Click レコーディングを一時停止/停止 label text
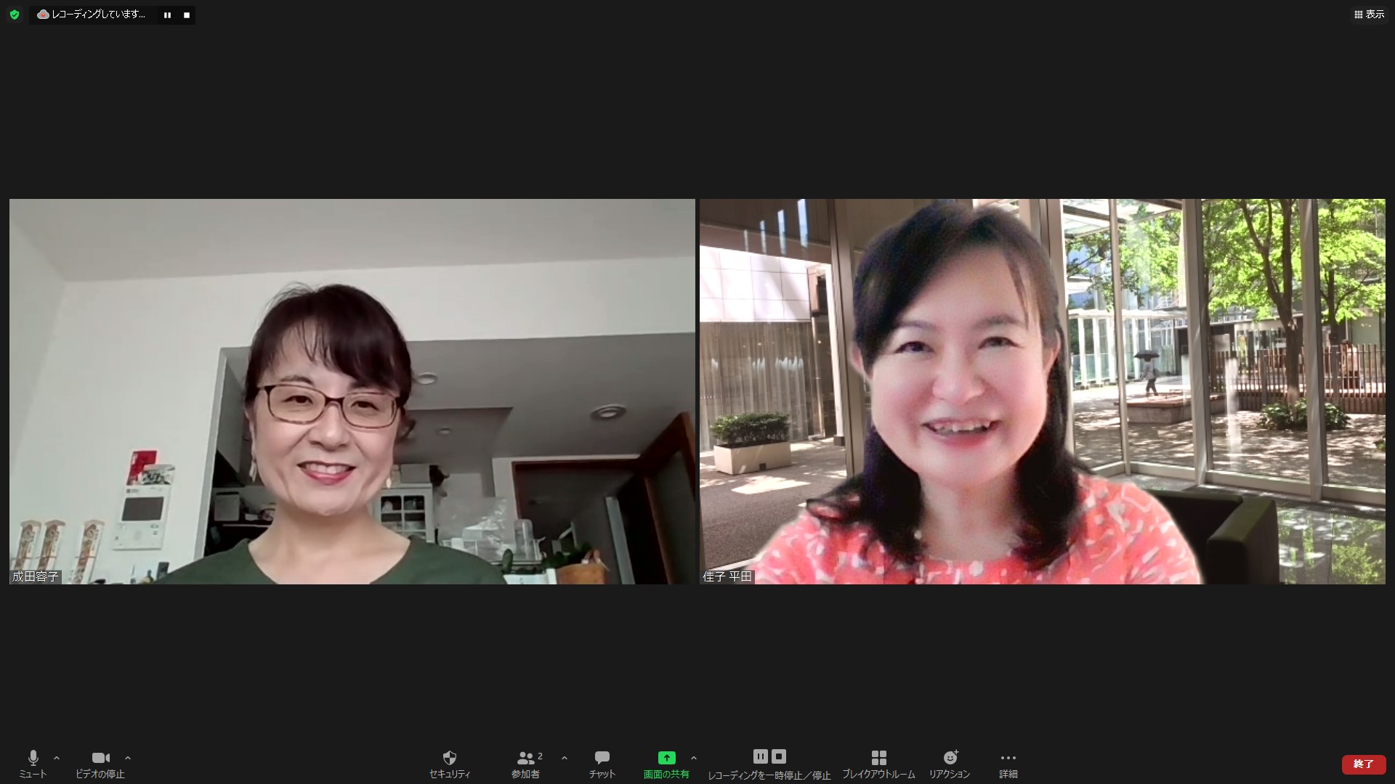 (x=769, y=775)
